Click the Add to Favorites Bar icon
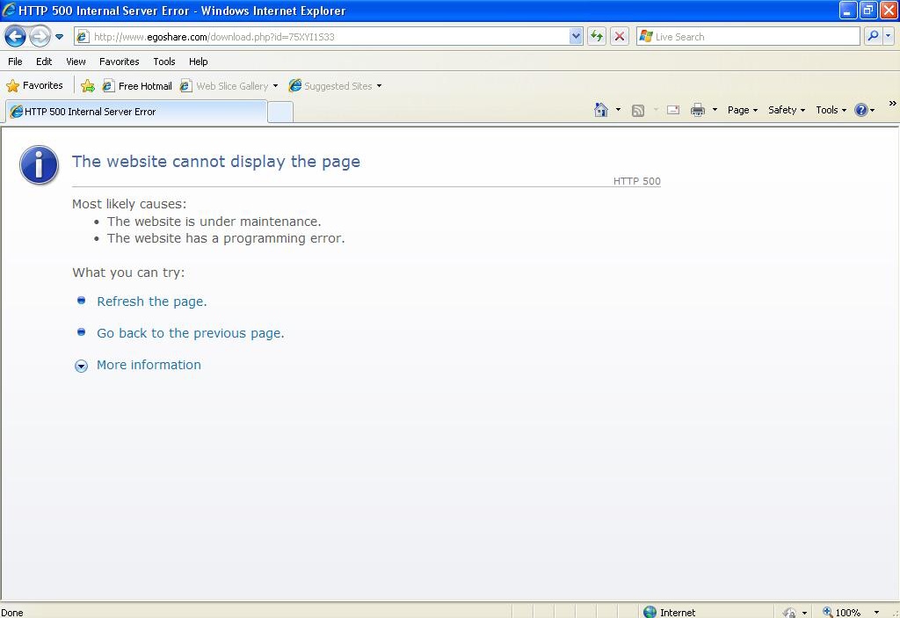Screen dimensions: 900x618 point(88,86)
